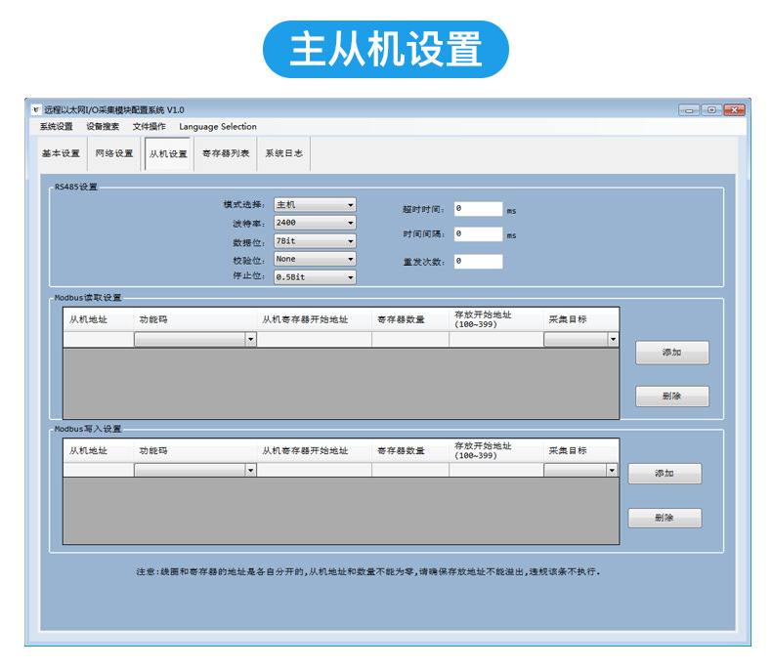Switch to the 系统日志 tab

284,154
